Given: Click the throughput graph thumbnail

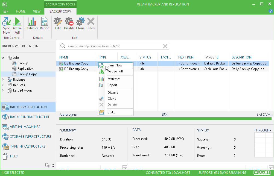Looking at the screenshot, I should [x=264, y=145].
